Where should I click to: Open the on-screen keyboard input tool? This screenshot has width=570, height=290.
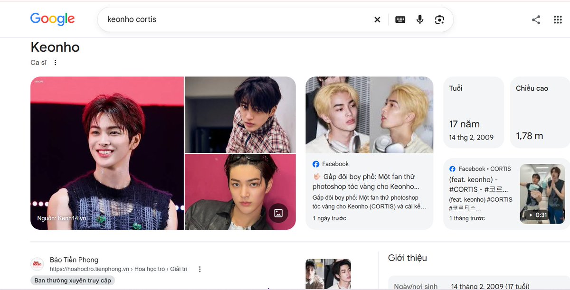point(400,19)
